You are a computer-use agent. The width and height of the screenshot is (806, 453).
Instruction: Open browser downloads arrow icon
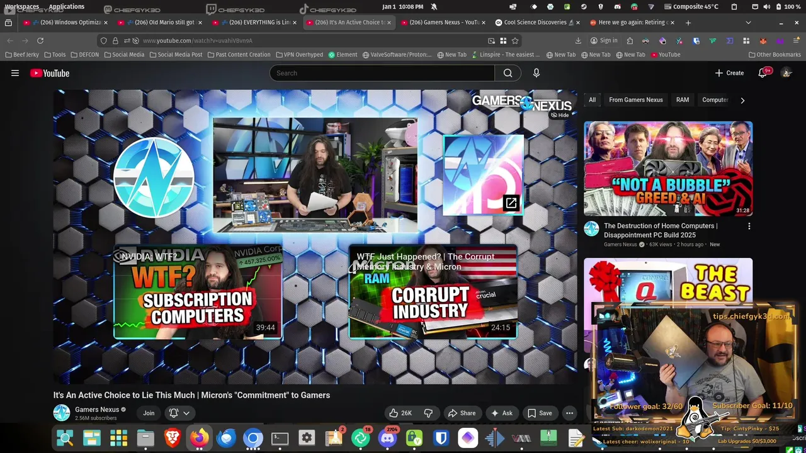(x=578, y=40)
